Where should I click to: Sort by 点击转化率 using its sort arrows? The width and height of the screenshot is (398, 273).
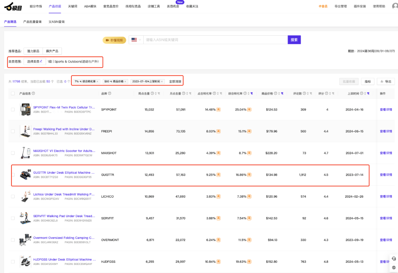(218, 93)
